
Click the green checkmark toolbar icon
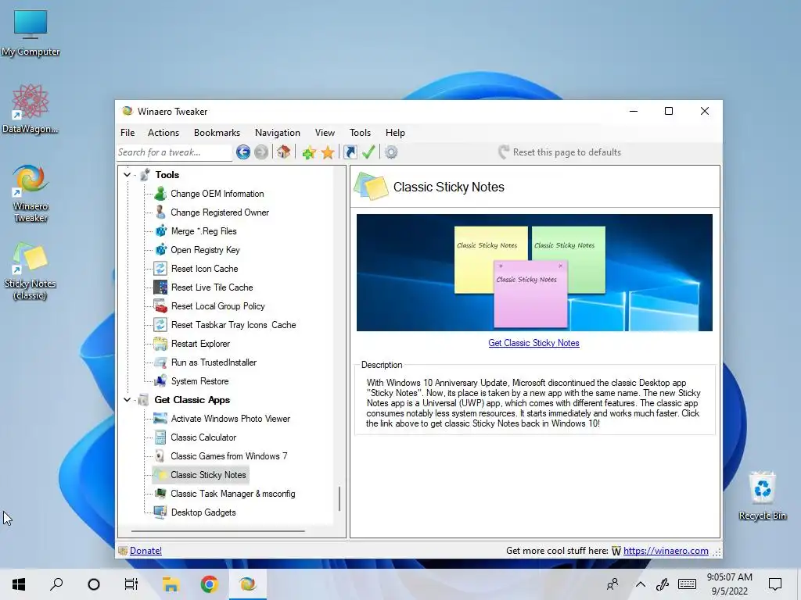point(368,152)
